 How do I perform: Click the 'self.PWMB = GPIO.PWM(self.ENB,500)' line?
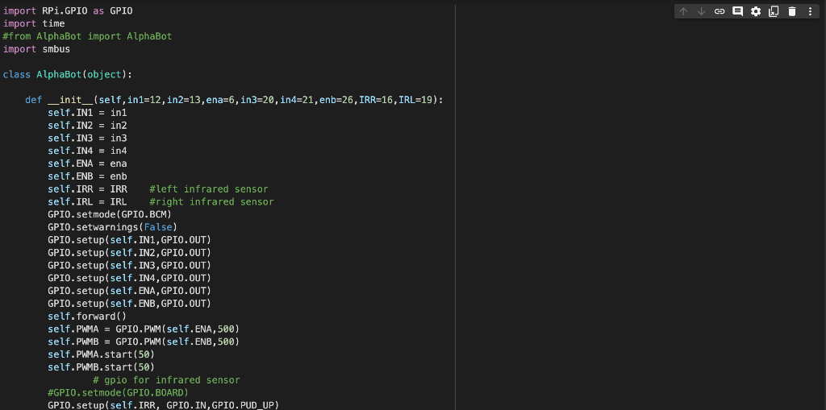(x=144, y=342)
